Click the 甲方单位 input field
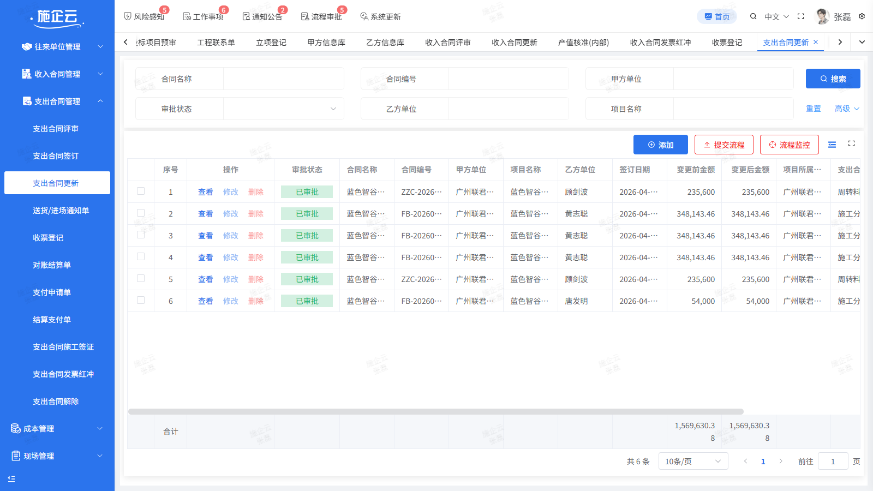The height and width of the screenshot is (491, 873). [733, 79]
